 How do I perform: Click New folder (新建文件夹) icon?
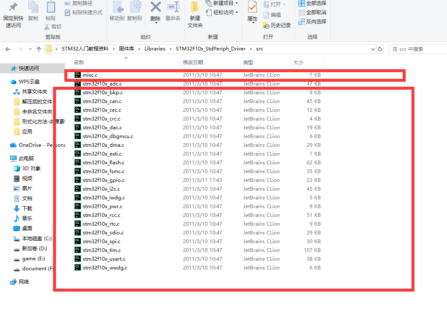tap(195, 8)
